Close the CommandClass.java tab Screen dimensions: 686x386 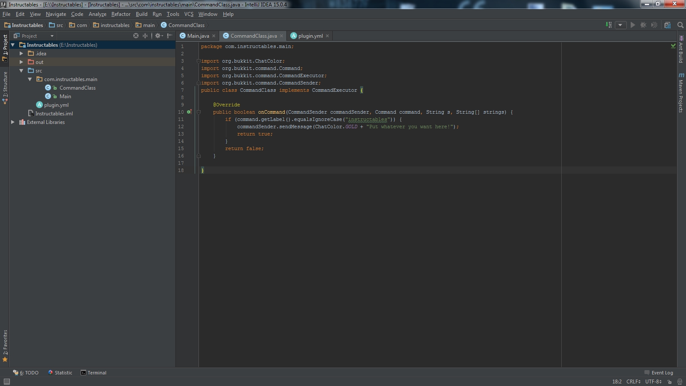point(281,36)
